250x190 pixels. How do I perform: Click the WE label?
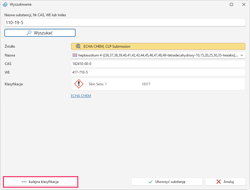(x=7, y=72)
